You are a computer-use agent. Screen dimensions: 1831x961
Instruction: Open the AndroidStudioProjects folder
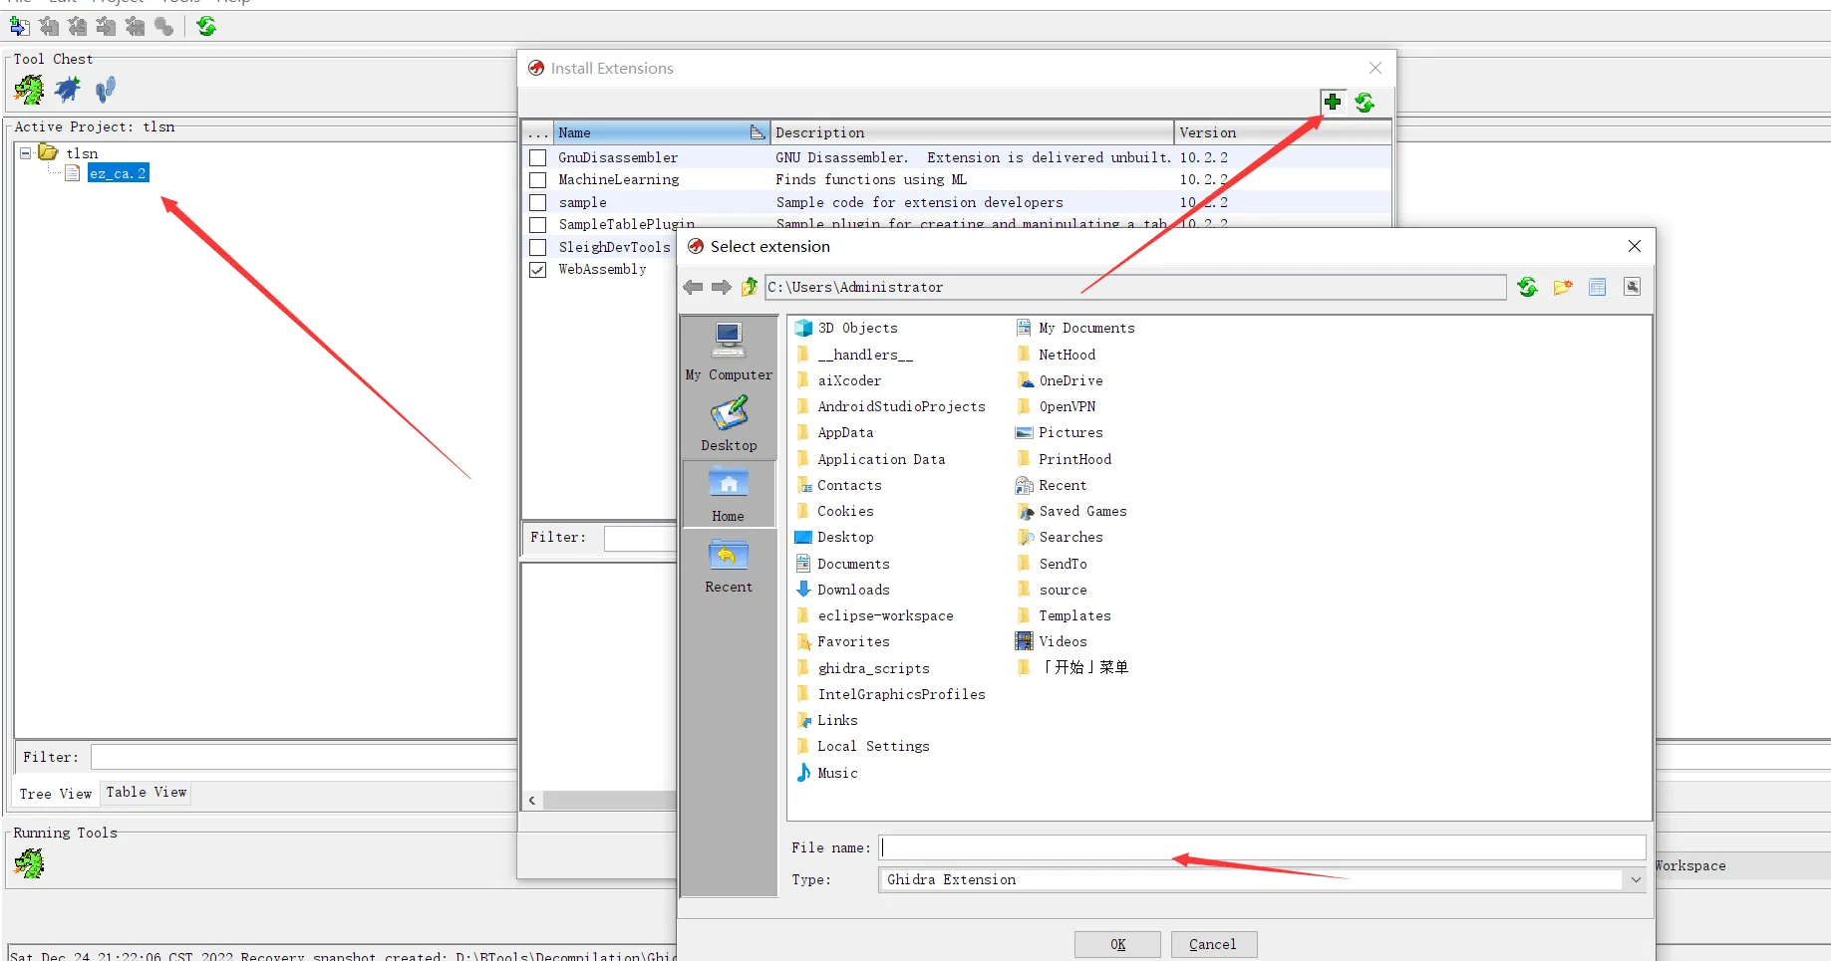890,406
